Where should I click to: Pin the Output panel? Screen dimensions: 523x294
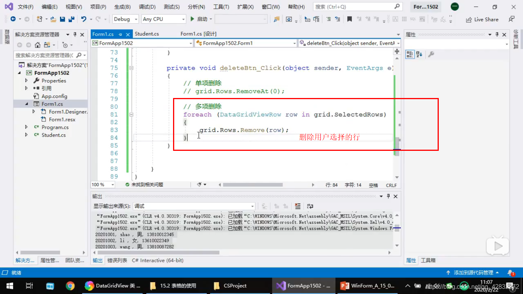pos(388,196)
